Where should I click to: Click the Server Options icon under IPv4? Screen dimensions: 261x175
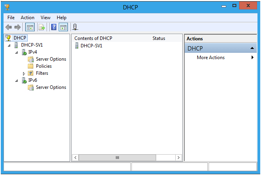click(x=31, y=59)
